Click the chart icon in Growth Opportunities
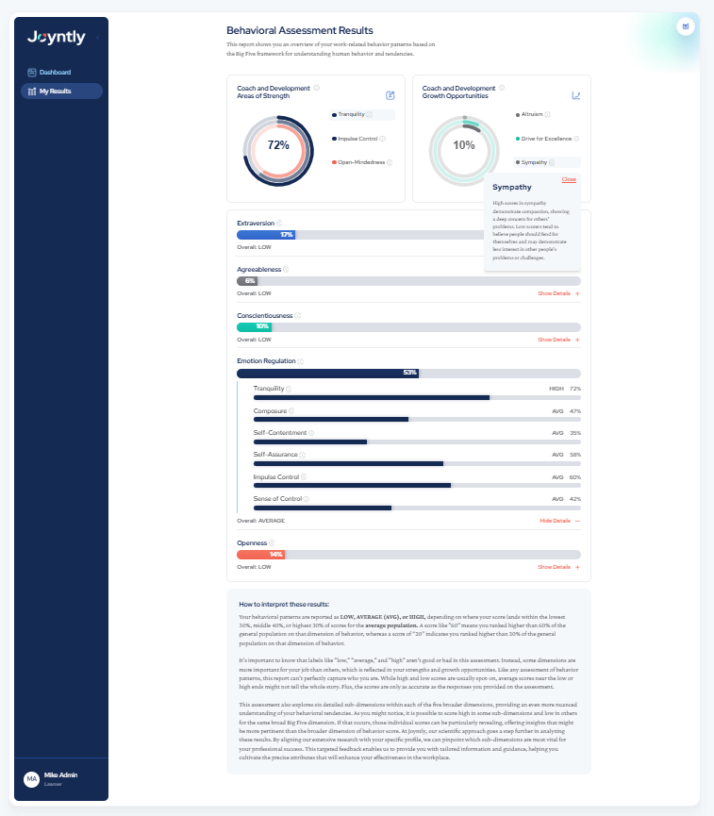Viewport: 714px width, 816px height. click(576, 94)
